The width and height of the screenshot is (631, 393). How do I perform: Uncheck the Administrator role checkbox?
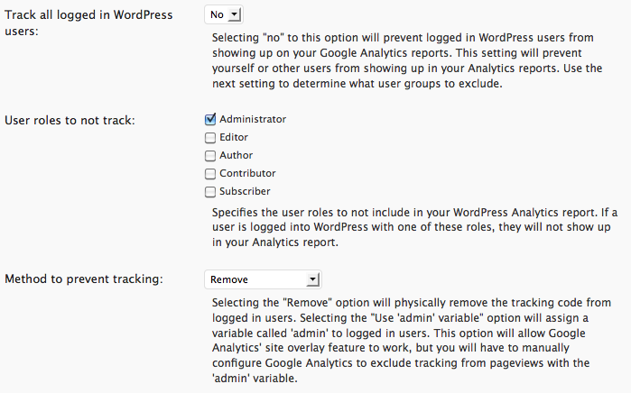pyautogui.click(x=210, y=119)
